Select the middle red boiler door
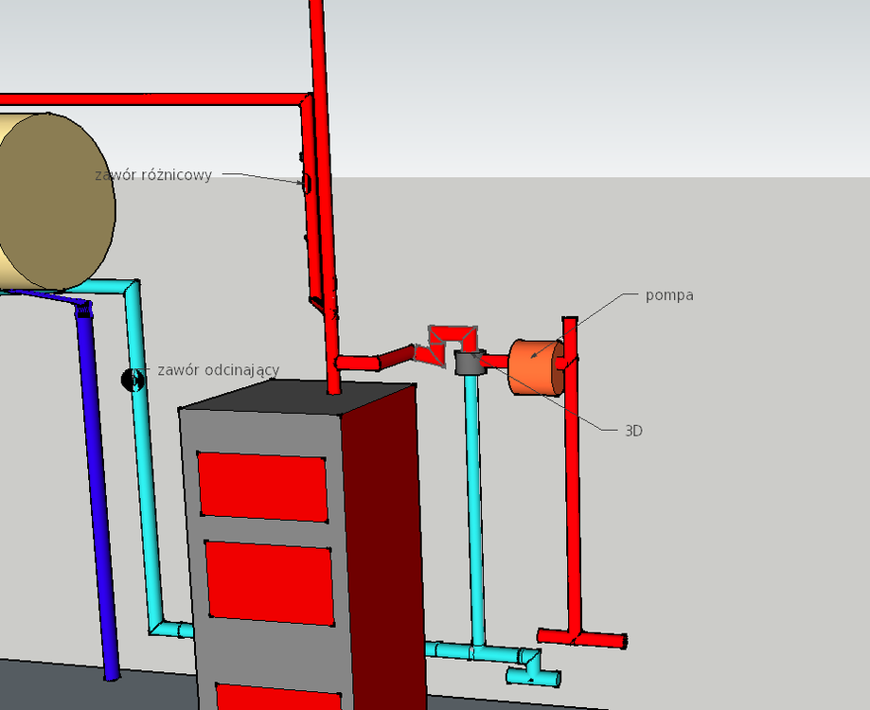 (x=270, y=582)
